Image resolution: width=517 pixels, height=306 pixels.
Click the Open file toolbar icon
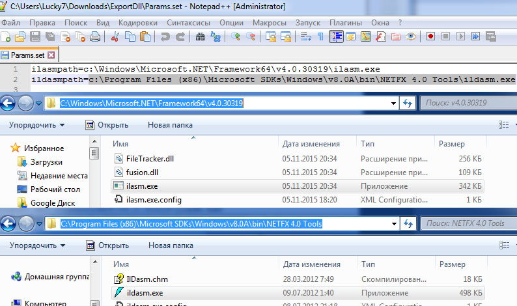(x=20, y=36)
